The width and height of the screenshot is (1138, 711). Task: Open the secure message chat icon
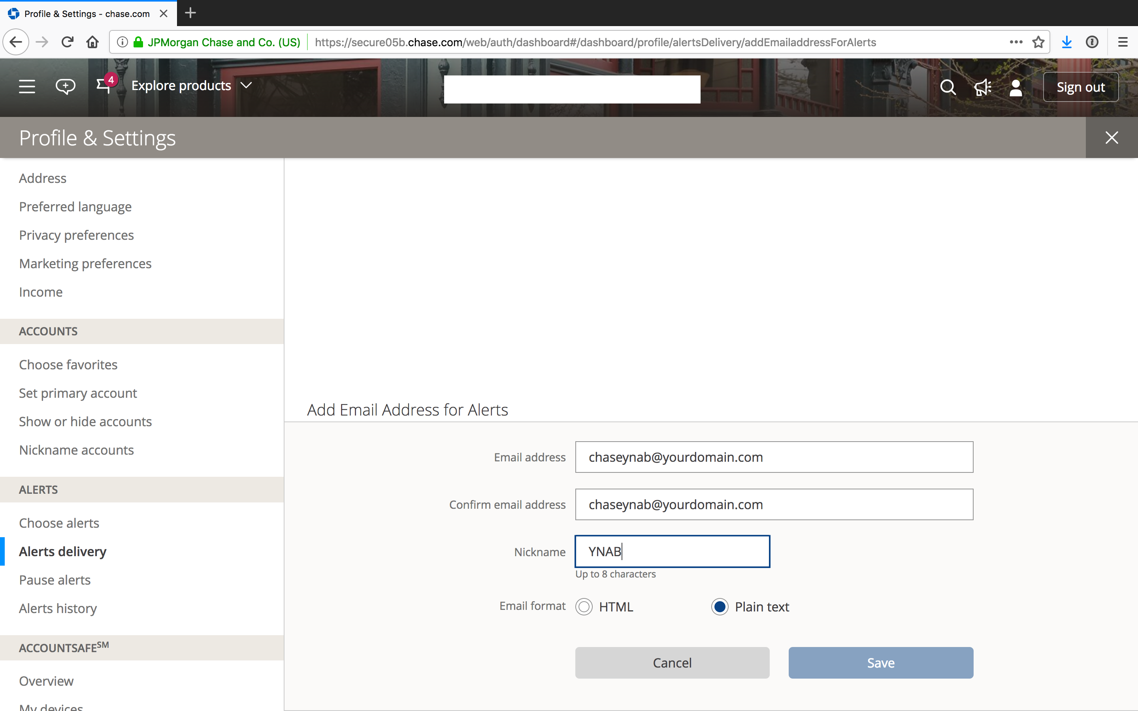click(65, 87)
